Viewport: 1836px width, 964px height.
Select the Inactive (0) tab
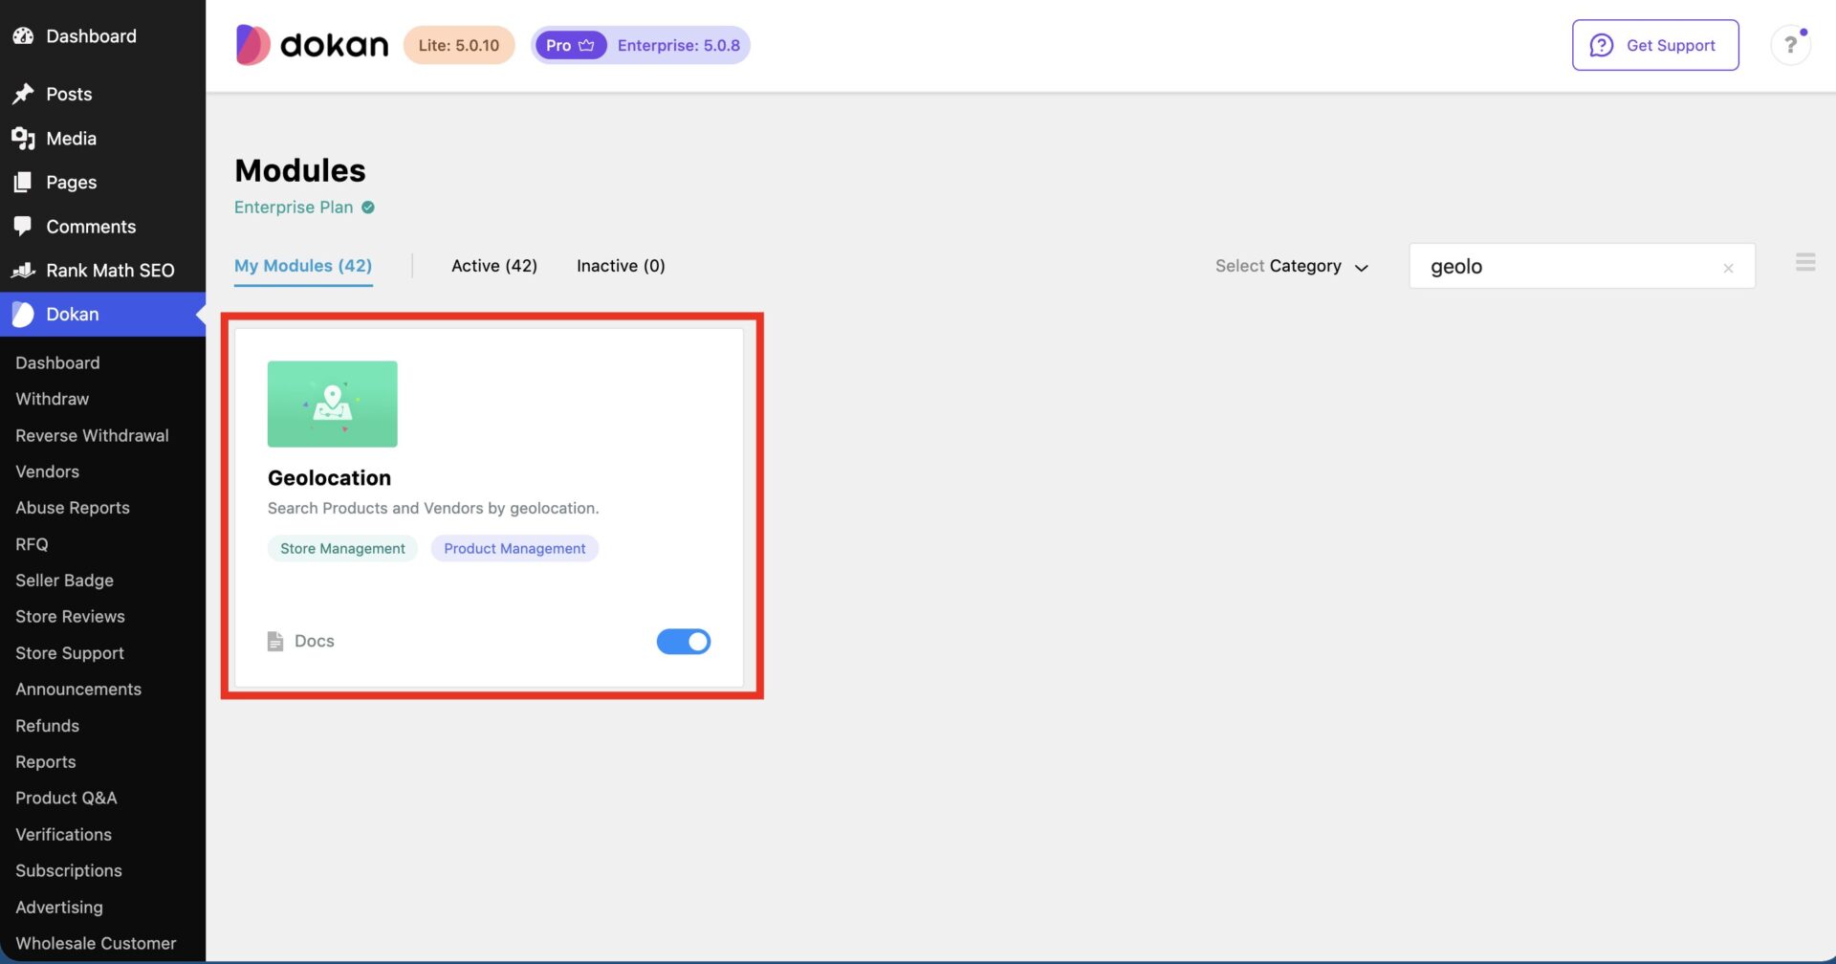tap(621, 266)
